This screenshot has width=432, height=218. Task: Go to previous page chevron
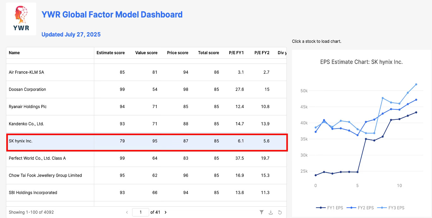127,212
